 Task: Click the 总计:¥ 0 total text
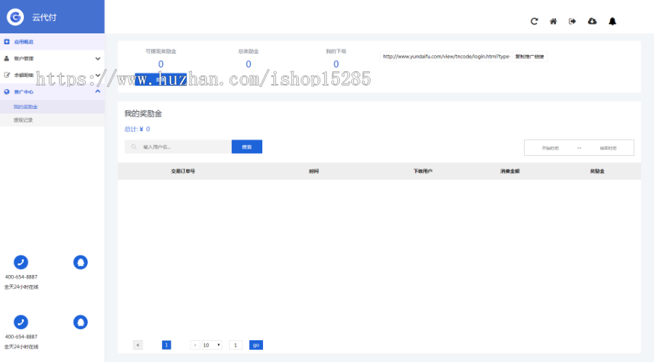[137, 129]
